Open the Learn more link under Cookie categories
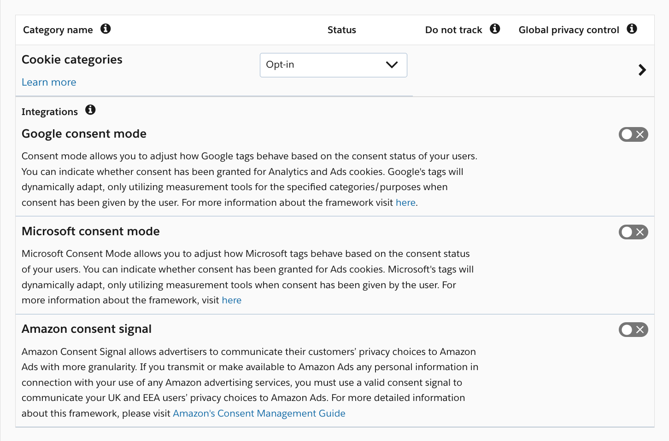Image resolution: width=669 pixels, height=441 pixels. coord(49,82)
